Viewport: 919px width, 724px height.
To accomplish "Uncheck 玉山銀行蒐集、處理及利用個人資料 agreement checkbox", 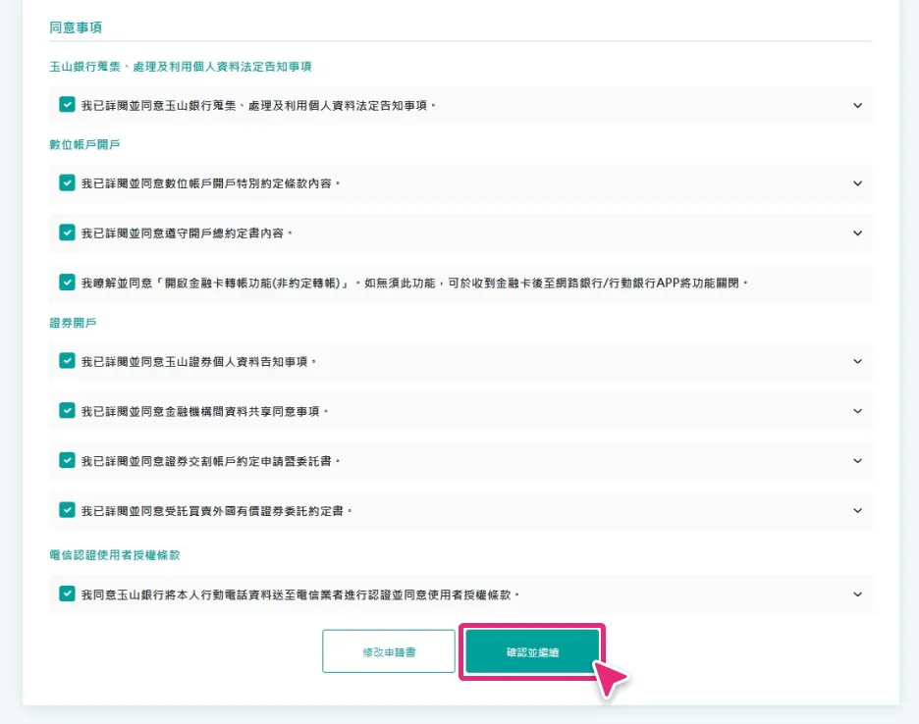I will 67,104.
